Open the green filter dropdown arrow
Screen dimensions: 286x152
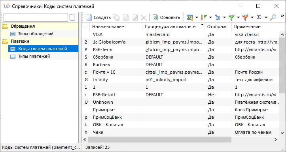point(238,17)
